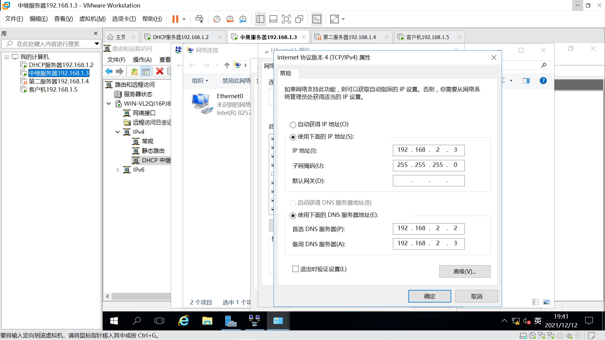605x340 pixels.
Task: Open Internet Explorer from the taskbar
Action: tap(184, 321)
